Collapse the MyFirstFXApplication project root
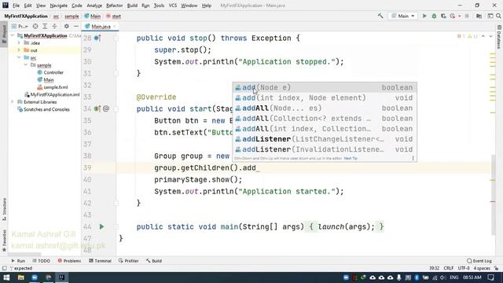Screen dimensions: 503x283 click(13, 35)
